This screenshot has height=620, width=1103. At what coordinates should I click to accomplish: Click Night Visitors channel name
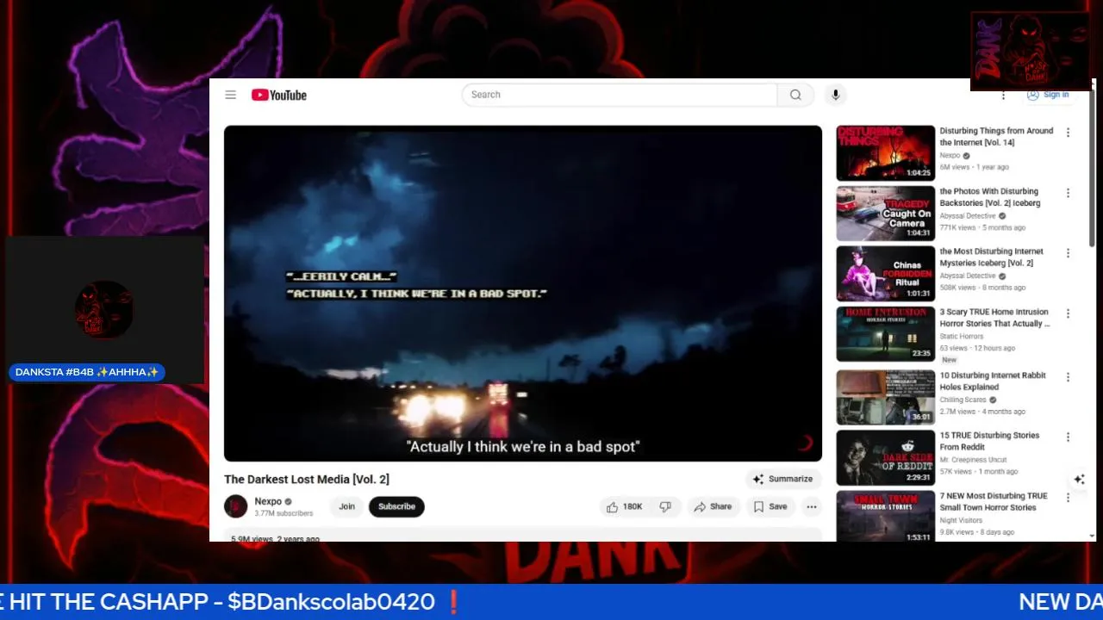[x=961, y=520]
